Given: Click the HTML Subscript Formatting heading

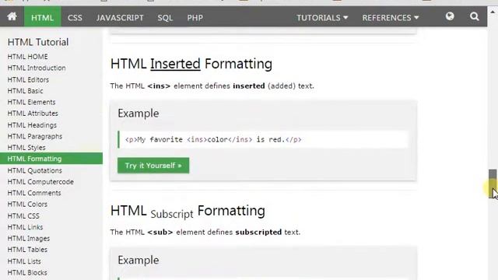Looking at the screenshot, I should 188,211.
